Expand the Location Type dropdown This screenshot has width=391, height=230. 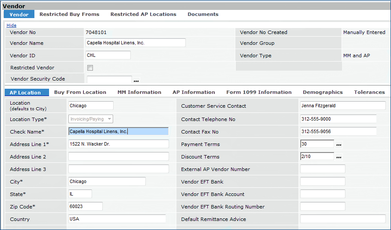pyautogui.click(x=109, y=119)
